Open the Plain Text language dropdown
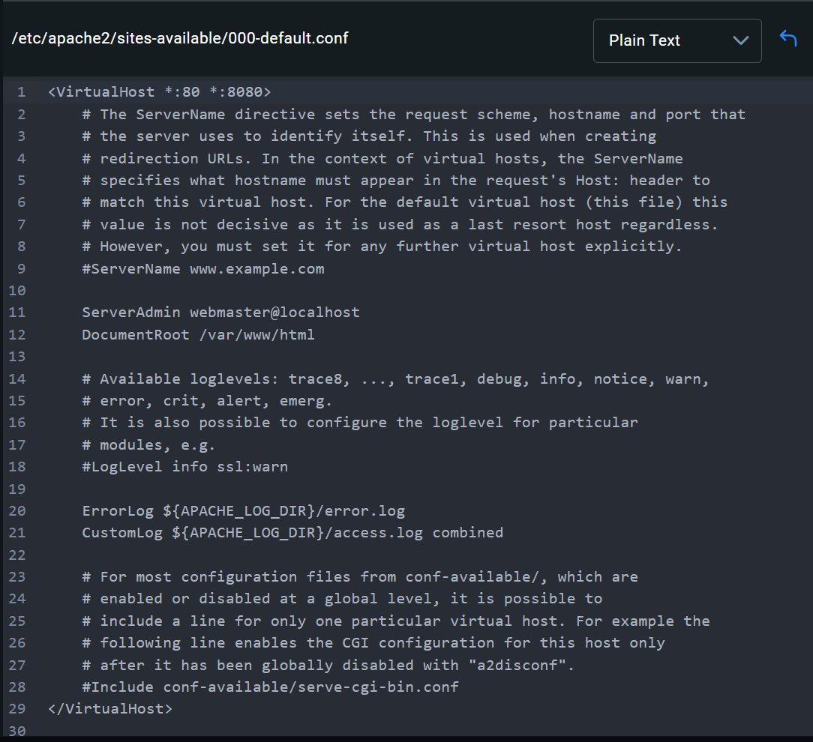 coord(677,41)
